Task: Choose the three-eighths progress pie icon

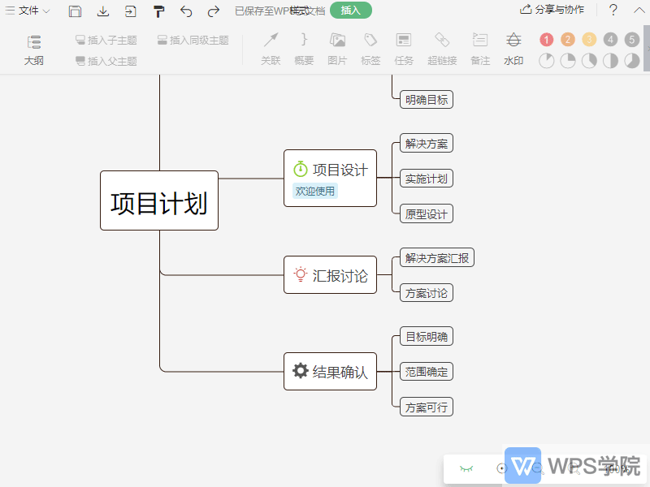Action: click(589, 61)
